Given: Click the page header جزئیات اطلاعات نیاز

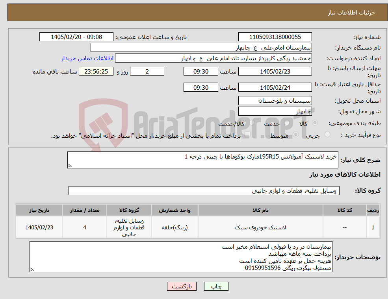Looking at the screenshot, I should click(x=352, y=13).
